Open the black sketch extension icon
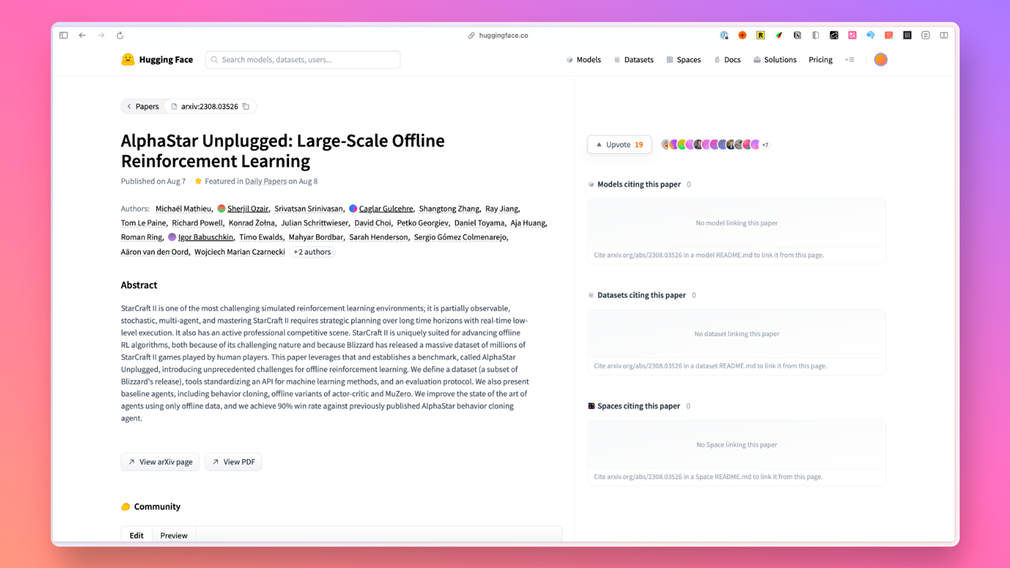Image resolution: width=1010 pixels, height=568 pixels. [834, 35]
